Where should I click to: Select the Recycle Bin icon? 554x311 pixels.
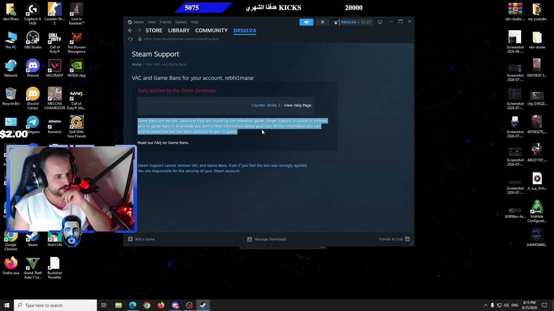[11, 97]
